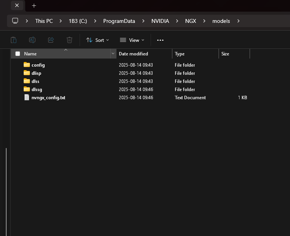290x236 pixels.
Task: Click the This PC monitor icon
Action: [15, 21]
